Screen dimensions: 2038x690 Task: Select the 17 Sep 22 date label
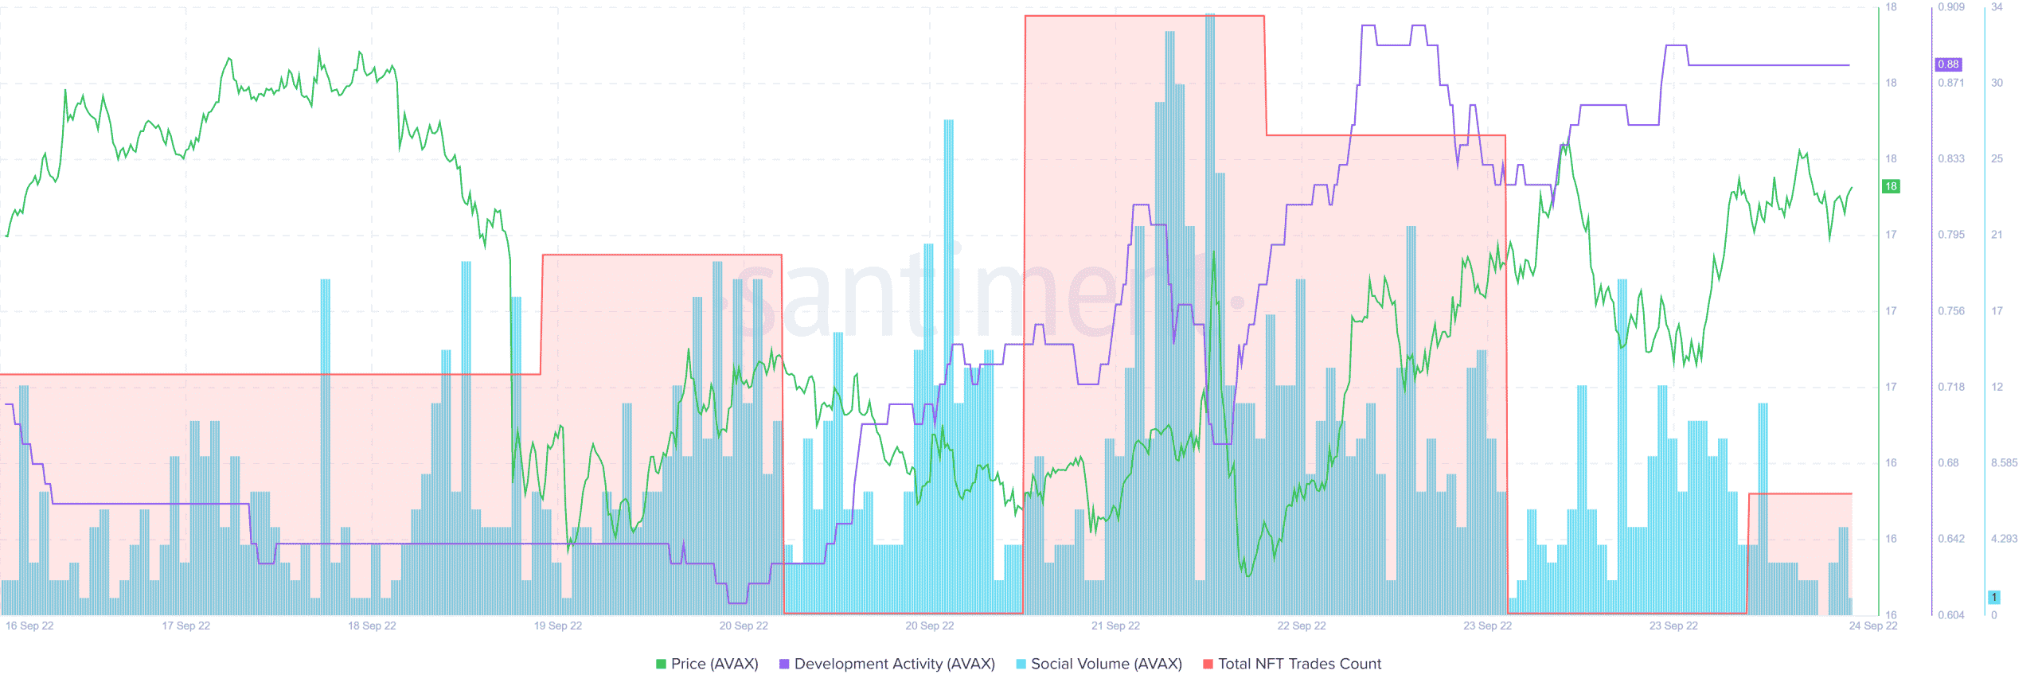[186, 626]
